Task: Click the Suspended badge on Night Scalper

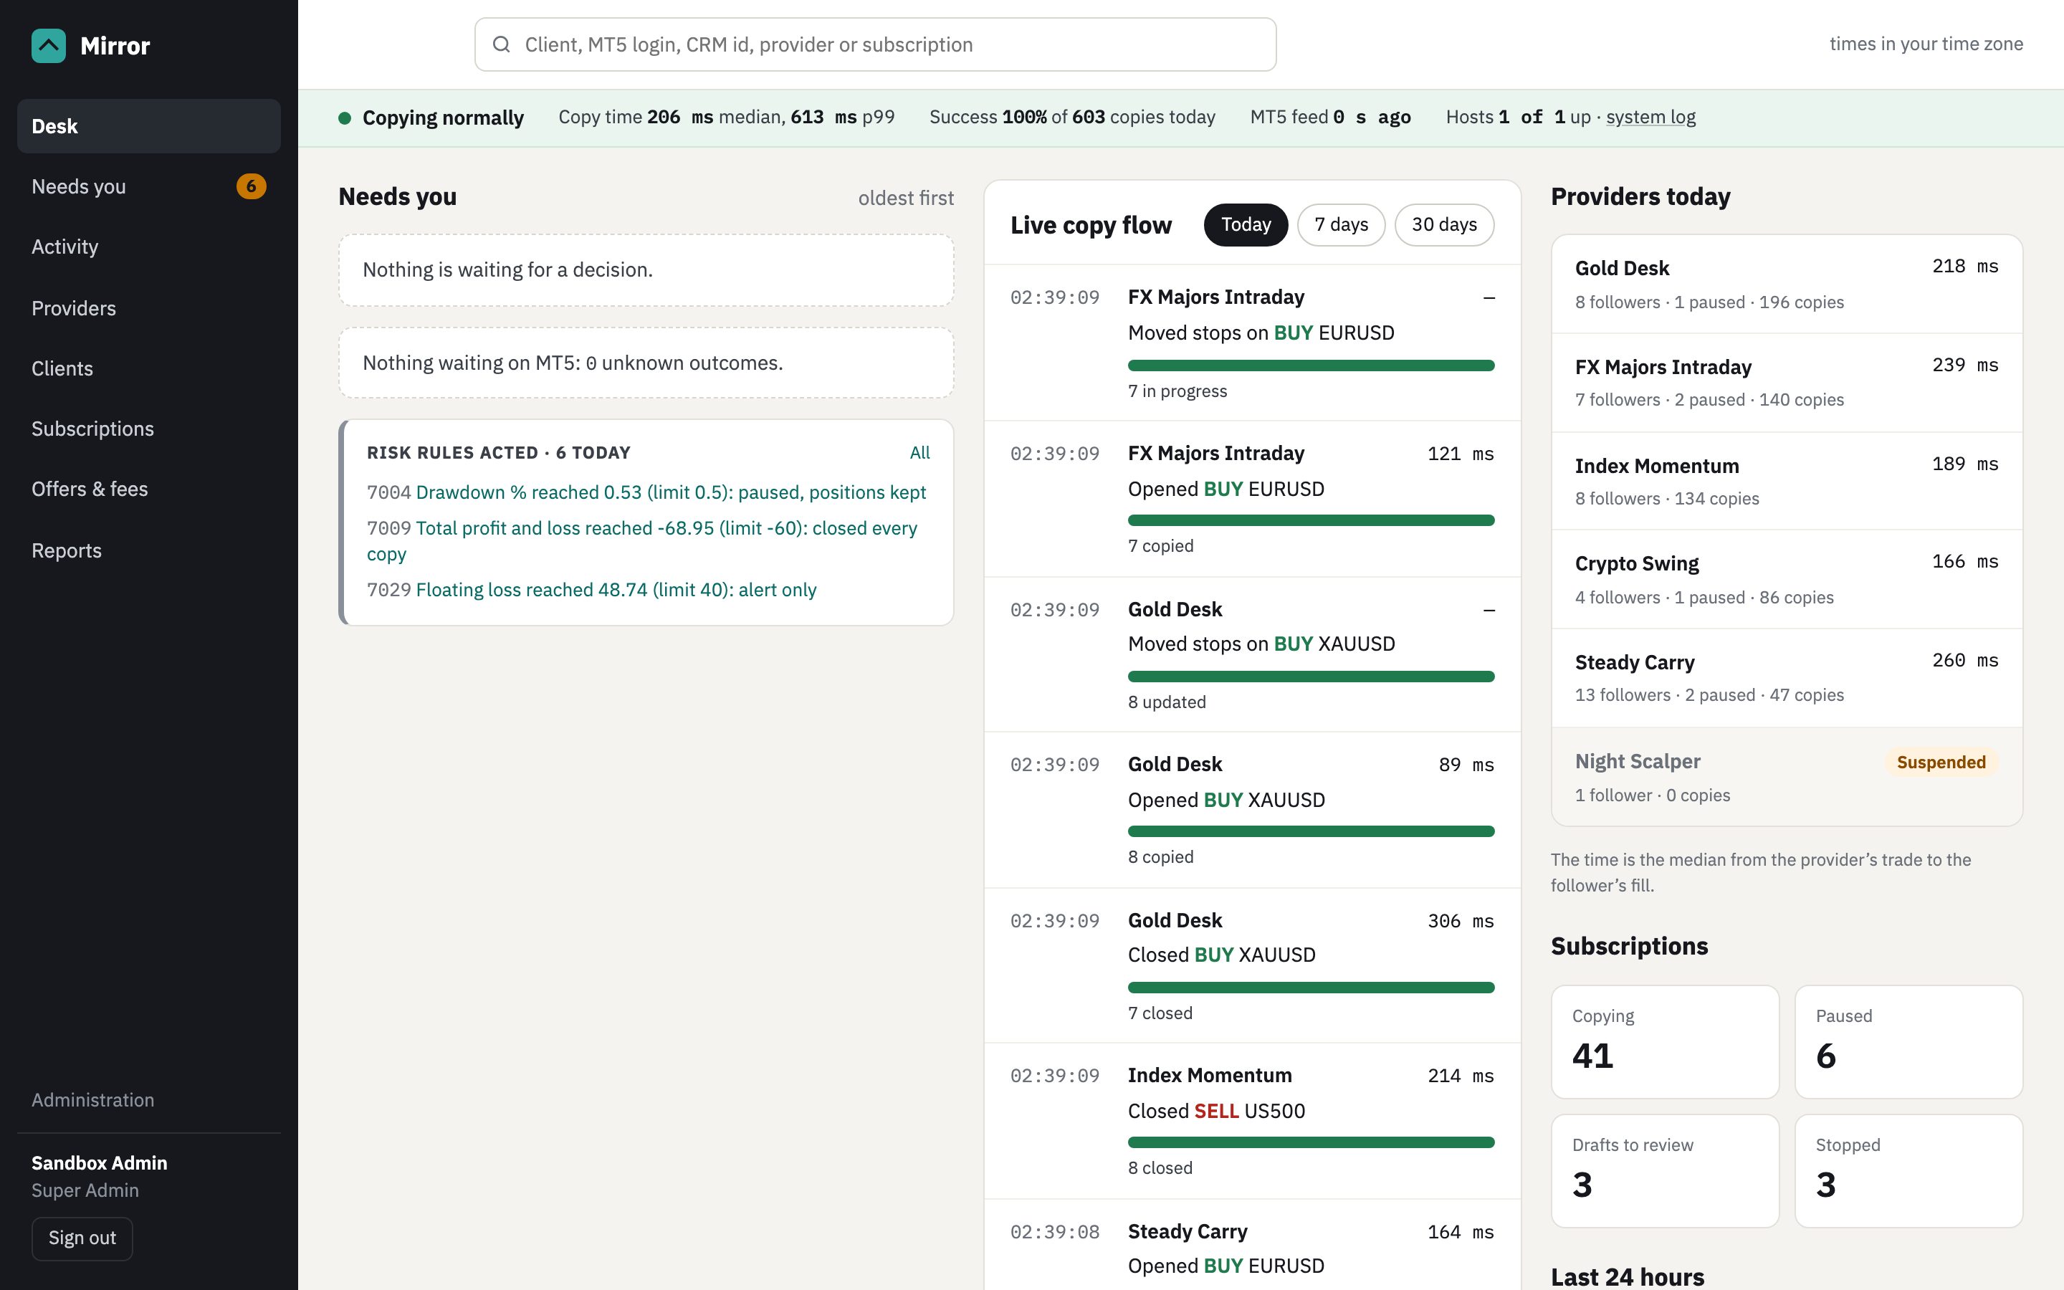Action: (1941, 762)
